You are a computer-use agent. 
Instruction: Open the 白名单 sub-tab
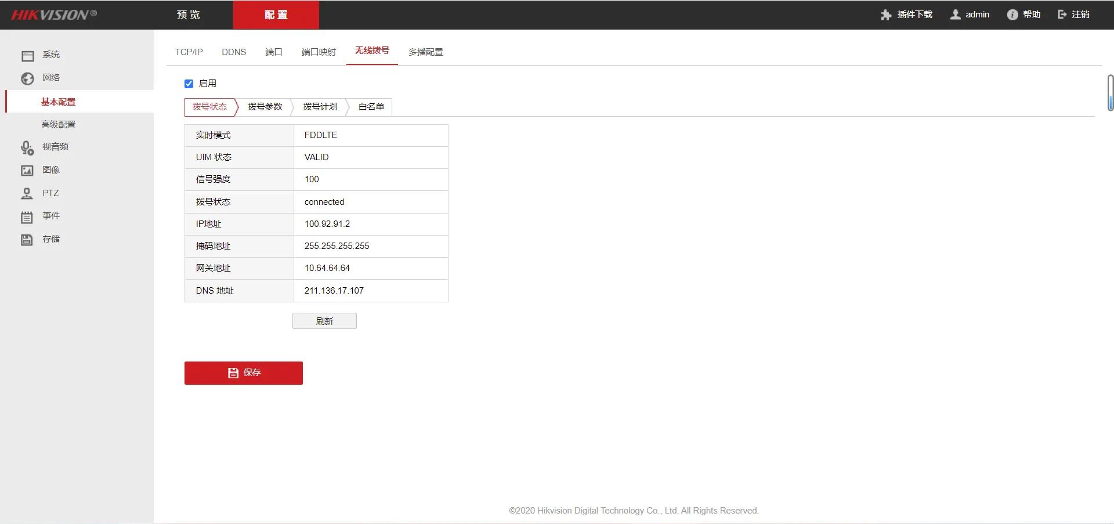coord(371,107)
